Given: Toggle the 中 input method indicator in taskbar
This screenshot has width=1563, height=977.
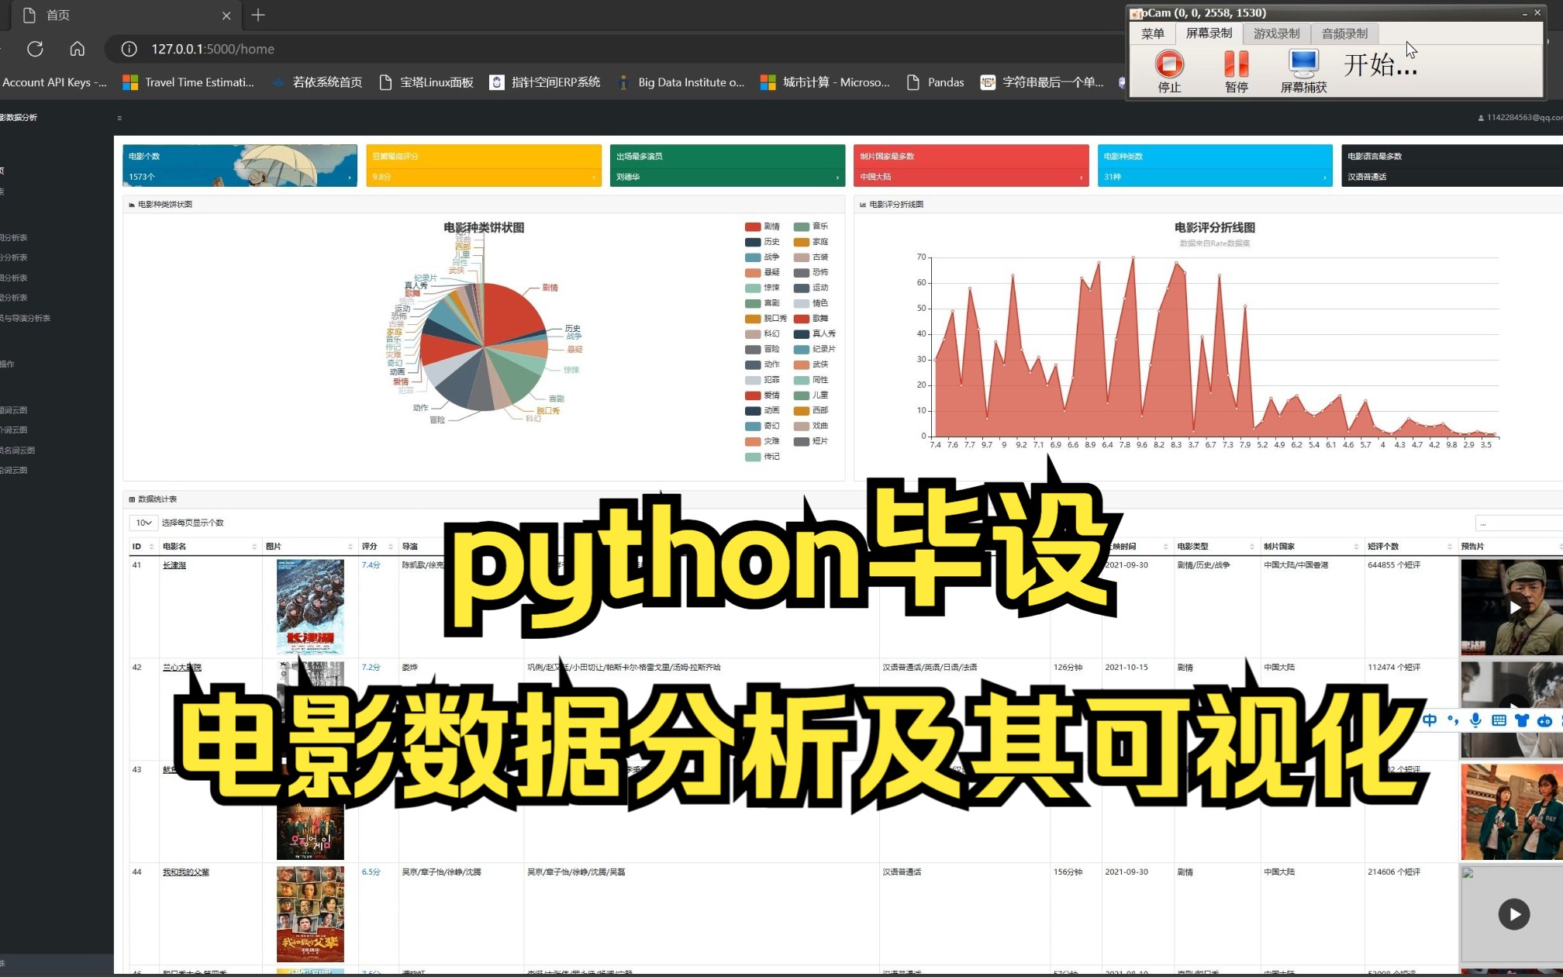Looking at the screenshot, I should [x=1429, y=720].
